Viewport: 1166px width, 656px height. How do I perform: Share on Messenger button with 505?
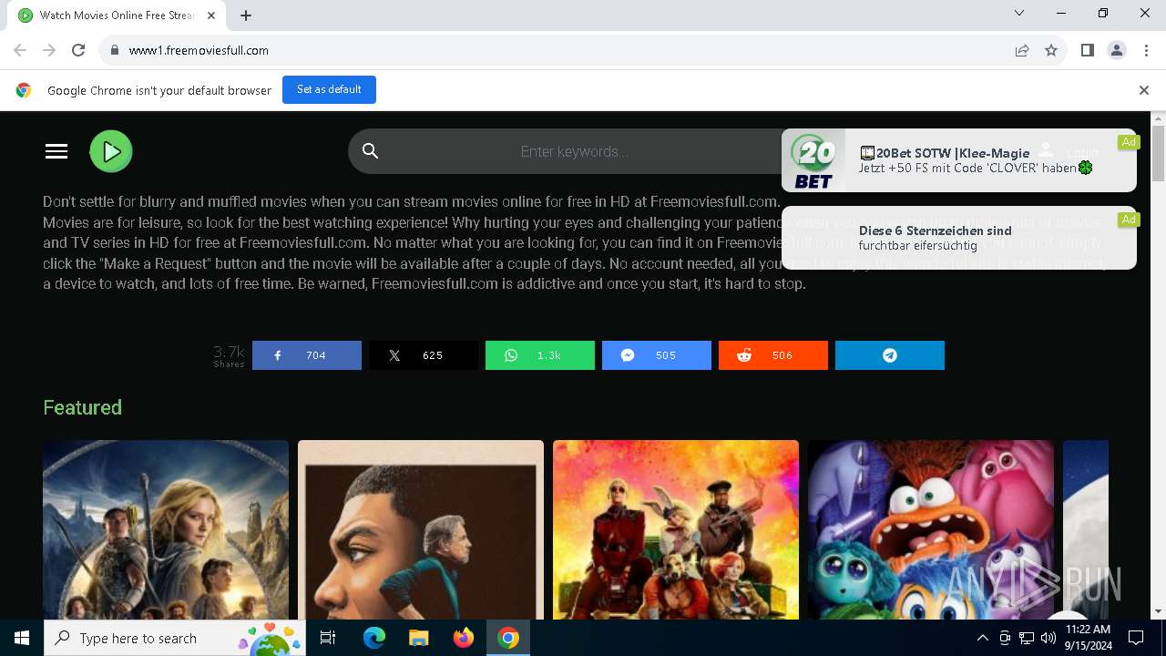pyautogui.click(x=657, y=355)
